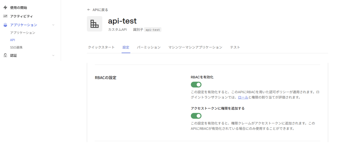
Task: Select the 設定 tab
Action: coord(126,47)
